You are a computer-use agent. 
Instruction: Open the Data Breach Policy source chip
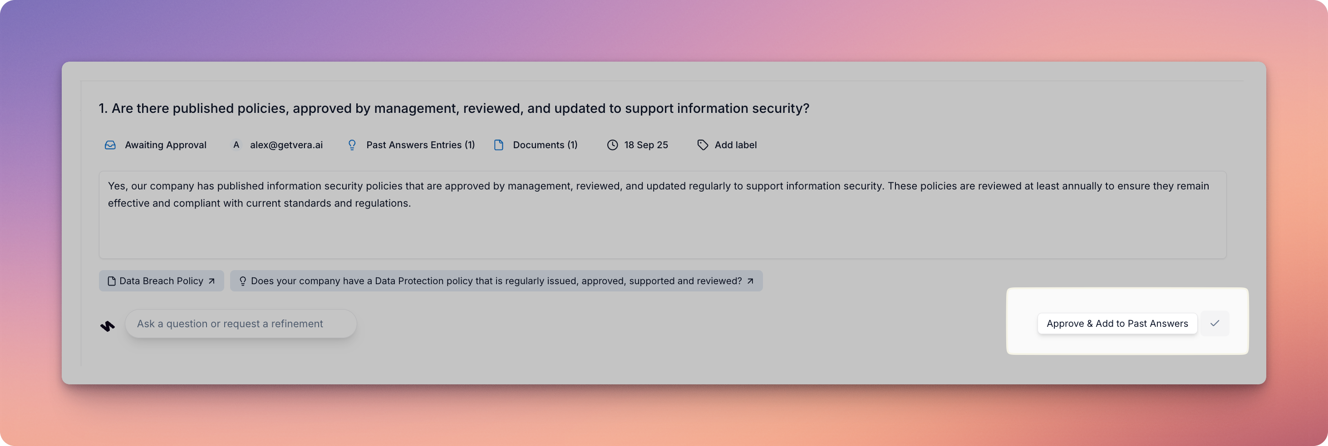pos(161,281)
